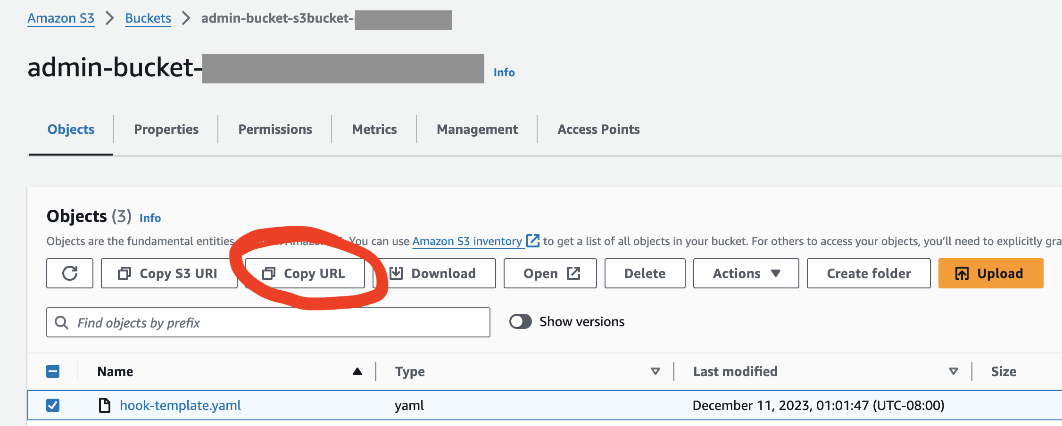Image resolution: width=1062 pixels, height=426 pixels.
Task: Follow the Buckets breadcrumb link
Action: [148, 18]
